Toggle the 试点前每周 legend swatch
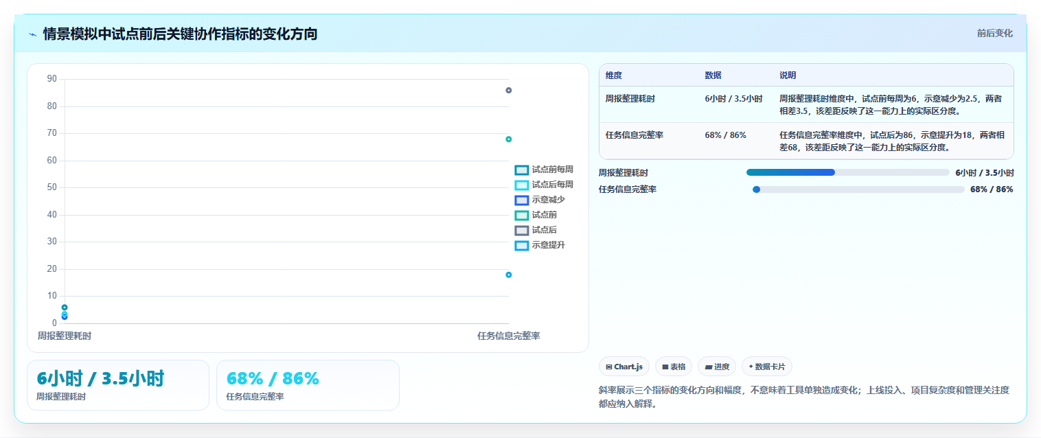The width and height of the screenshot is (1041, 438). pyautogui.click(x=522, y=170)
